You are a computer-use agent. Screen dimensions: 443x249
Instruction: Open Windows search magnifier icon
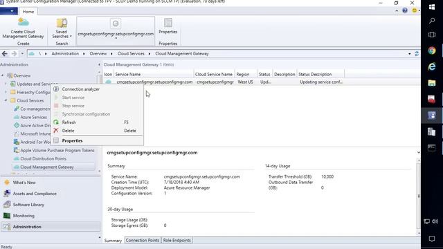point(432,21)
